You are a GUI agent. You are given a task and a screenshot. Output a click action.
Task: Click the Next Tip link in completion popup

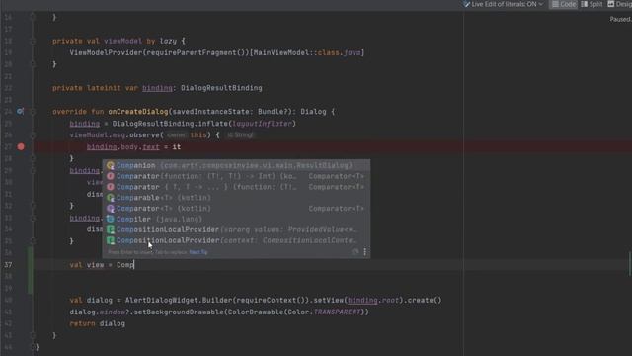coord(198,252)
